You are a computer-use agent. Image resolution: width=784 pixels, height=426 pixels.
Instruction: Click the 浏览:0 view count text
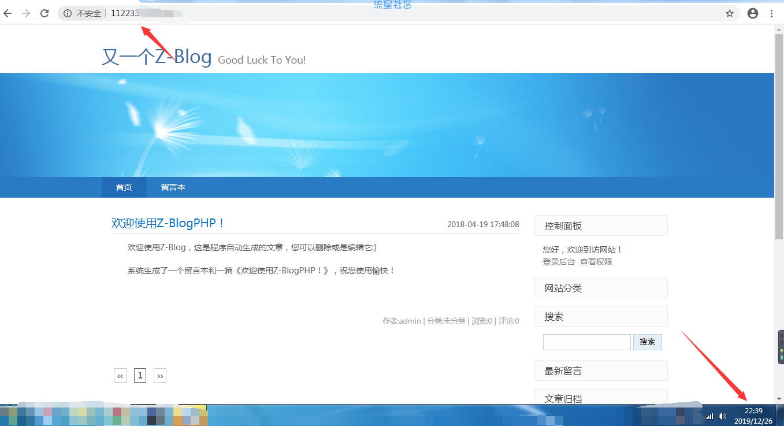pyautogui.click(x=482, y=321)
